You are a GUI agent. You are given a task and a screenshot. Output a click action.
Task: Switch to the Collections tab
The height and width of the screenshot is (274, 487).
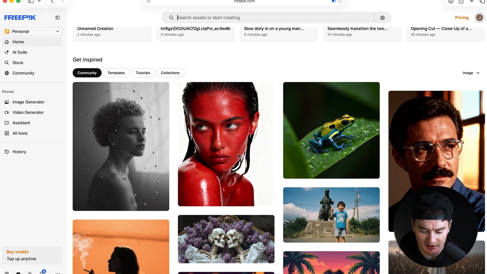[170, 73]
